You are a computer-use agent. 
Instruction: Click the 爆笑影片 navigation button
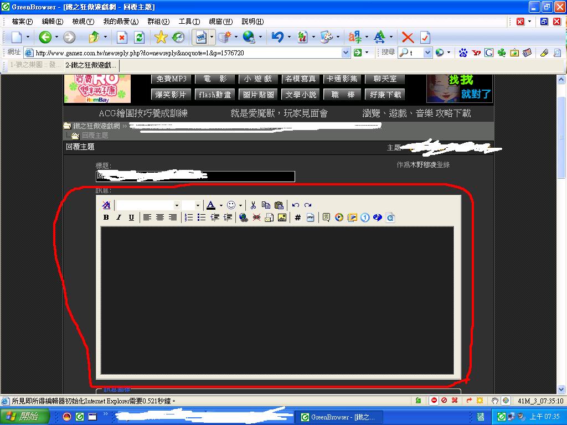(171, 95)
